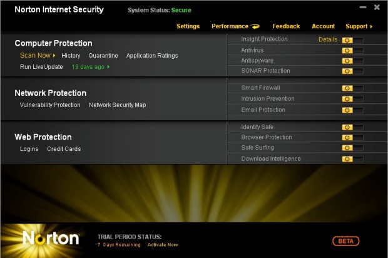388x258 pixels.
Task: Switch off Intrusion Prevention toggle
Action: click(x=352, y=99)
